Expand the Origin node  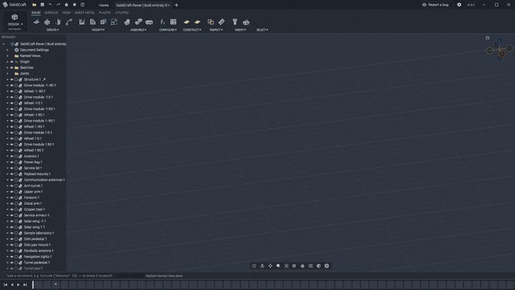tap(8, 62)
